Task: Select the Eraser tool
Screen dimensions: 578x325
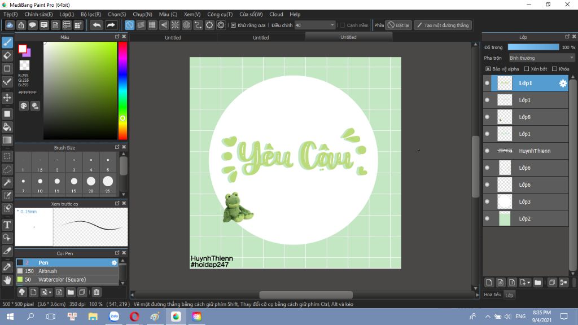Action: [x=7, y=55]
